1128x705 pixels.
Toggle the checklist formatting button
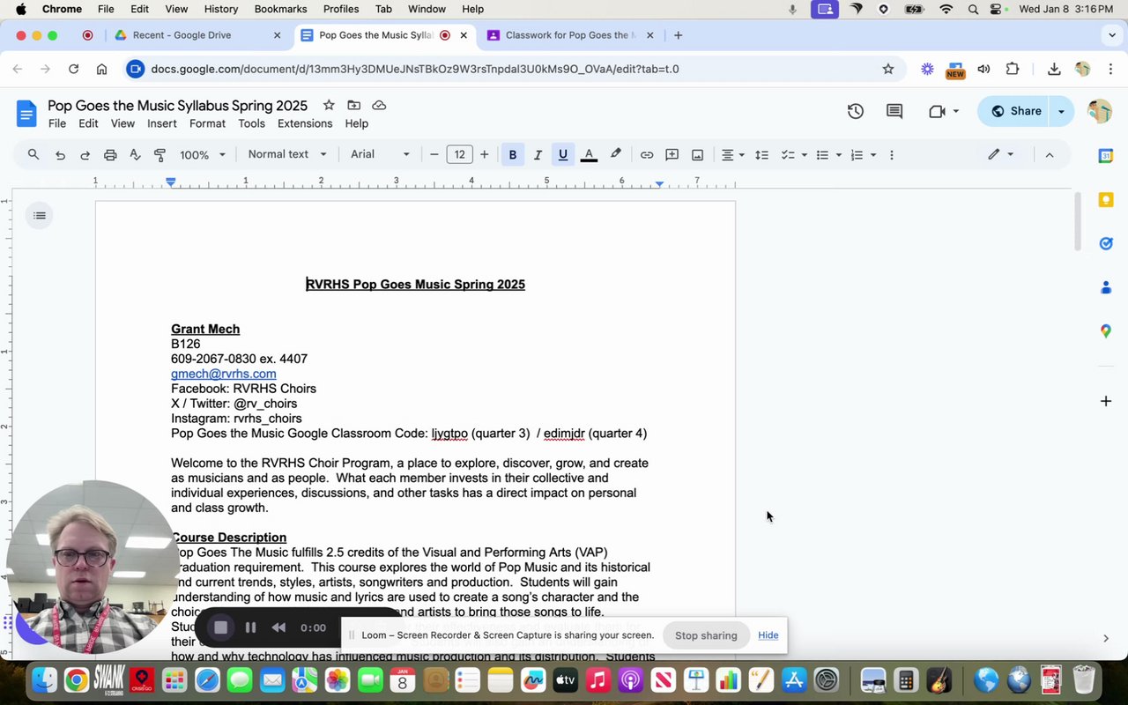coord(788,155)
